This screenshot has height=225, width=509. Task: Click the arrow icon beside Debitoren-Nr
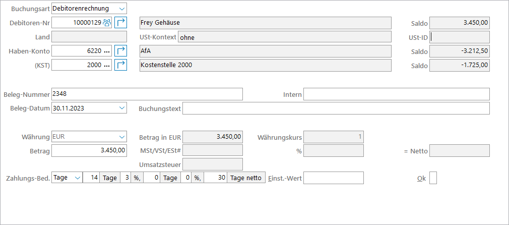click(120, 23)
